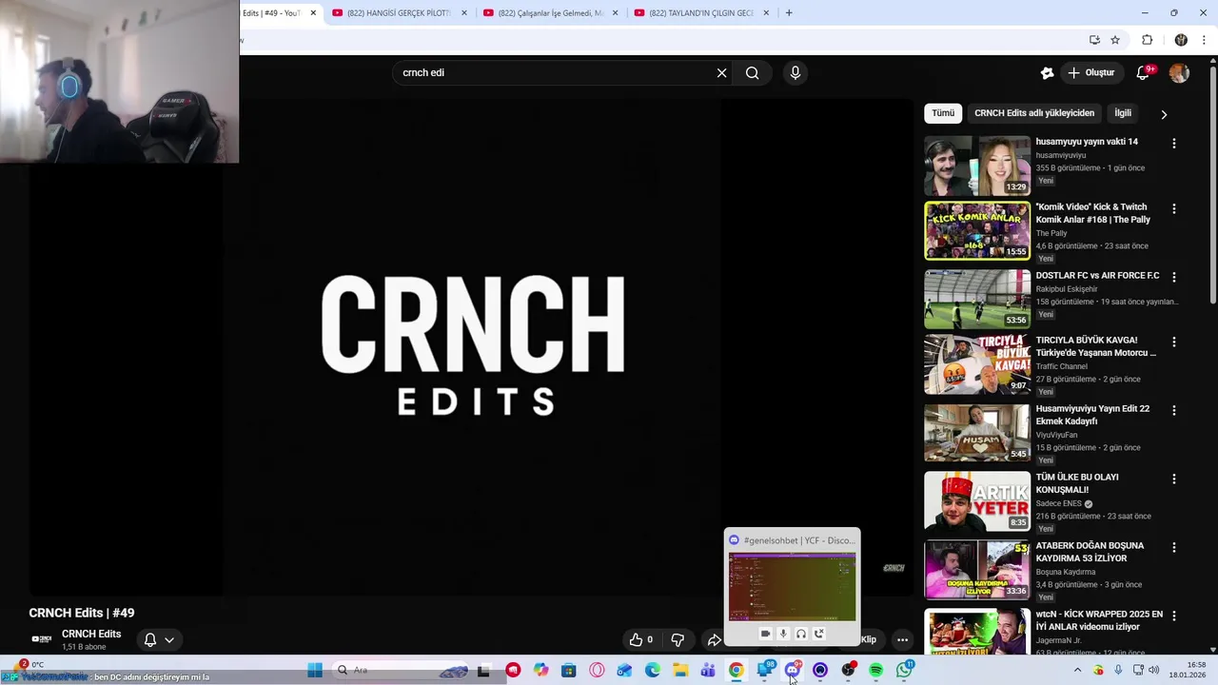Show hidden system tray icons
Viewport: 1218px width, 685px height.
coord(1077,671)
